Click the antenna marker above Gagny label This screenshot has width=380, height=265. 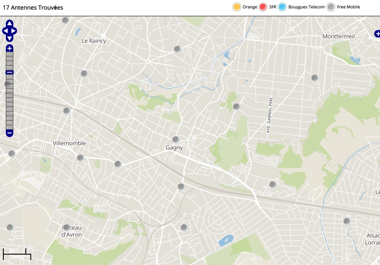pyautogui.click(x=176, y=140)
